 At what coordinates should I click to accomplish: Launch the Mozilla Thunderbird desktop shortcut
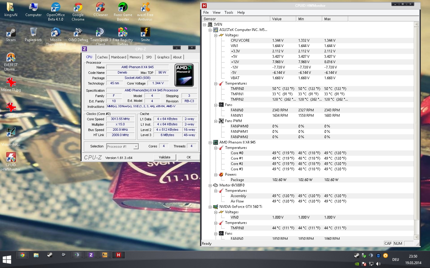click(56, 36)
